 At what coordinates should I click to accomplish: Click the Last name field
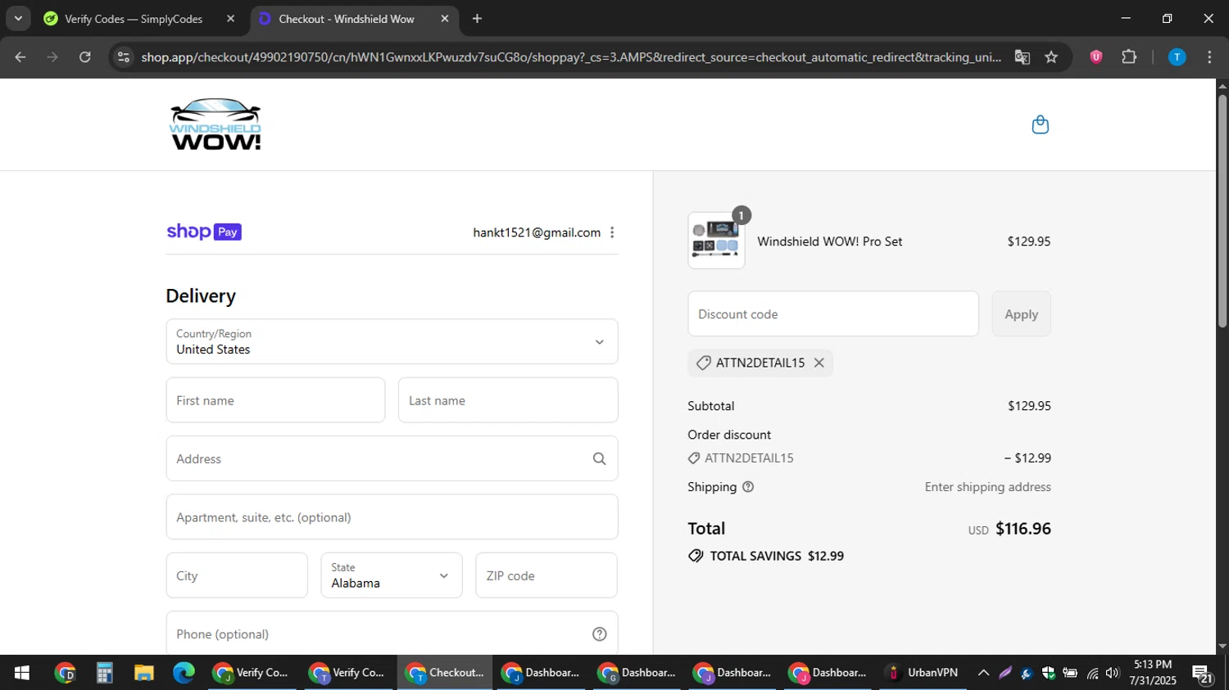[x=508, y=400]
